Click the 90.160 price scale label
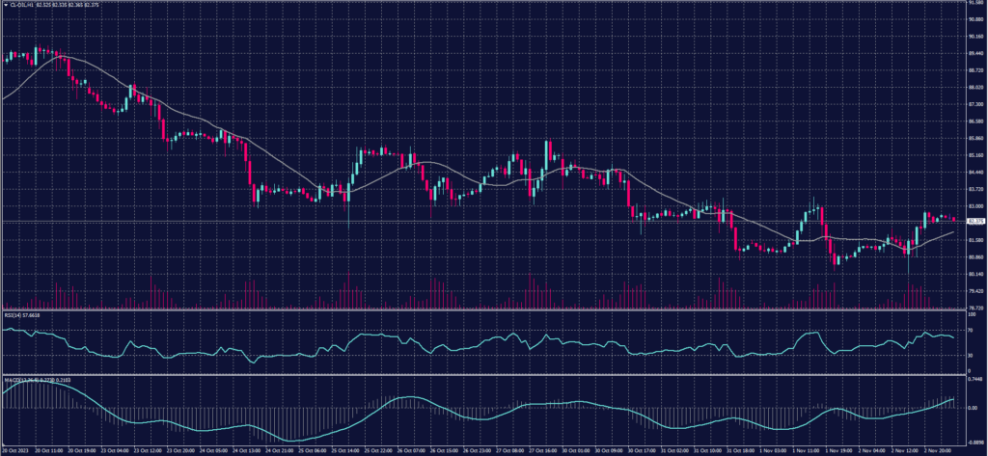This screenshot has height=456, width=988. click(975, 37)
